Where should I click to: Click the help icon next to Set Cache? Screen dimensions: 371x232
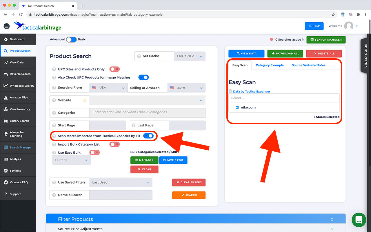click(139, 56)
